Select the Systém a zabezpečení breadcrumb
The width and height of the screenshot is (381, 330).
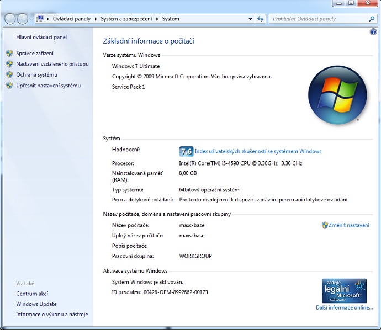click(x=126, y=19)
